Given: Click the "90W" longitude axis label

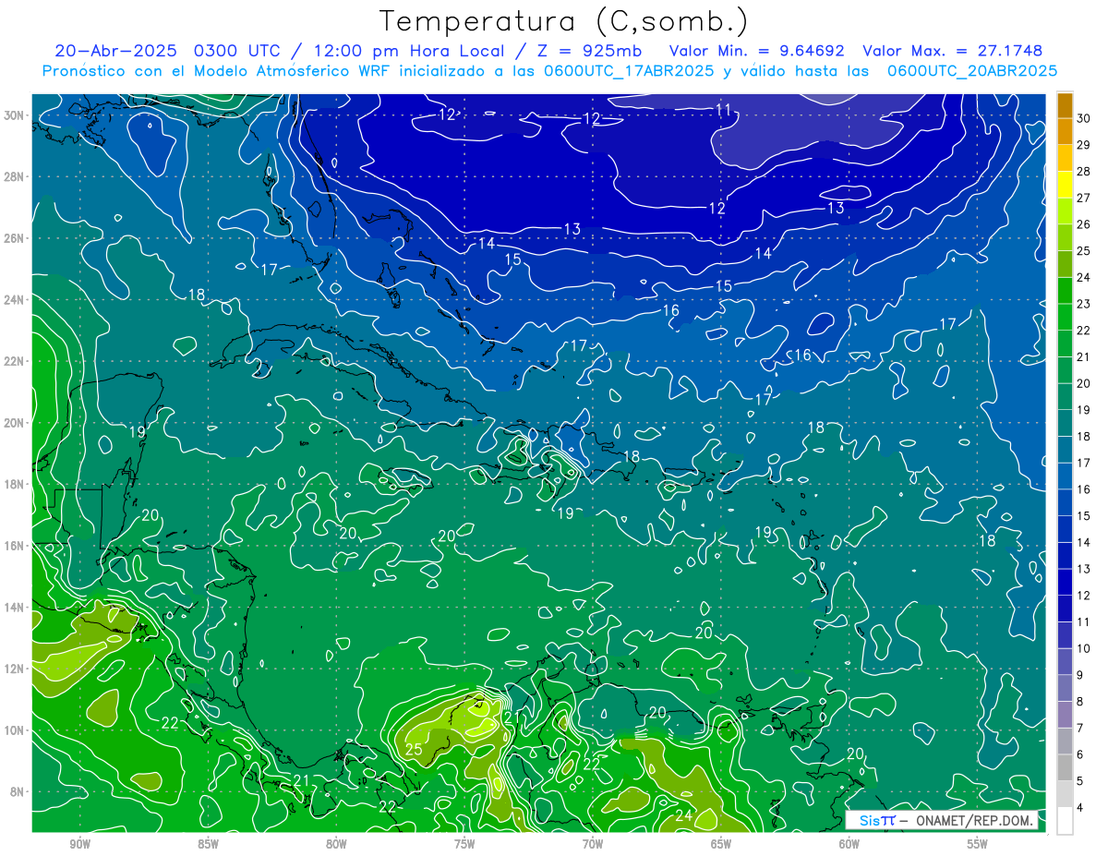Looking at the screenshot, I should pos(79,844).
